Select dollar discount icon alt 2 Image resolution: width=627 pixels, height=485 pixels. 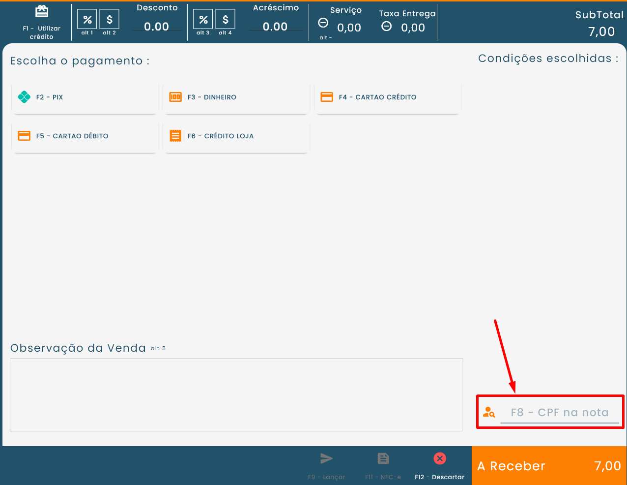coord(109,20)
